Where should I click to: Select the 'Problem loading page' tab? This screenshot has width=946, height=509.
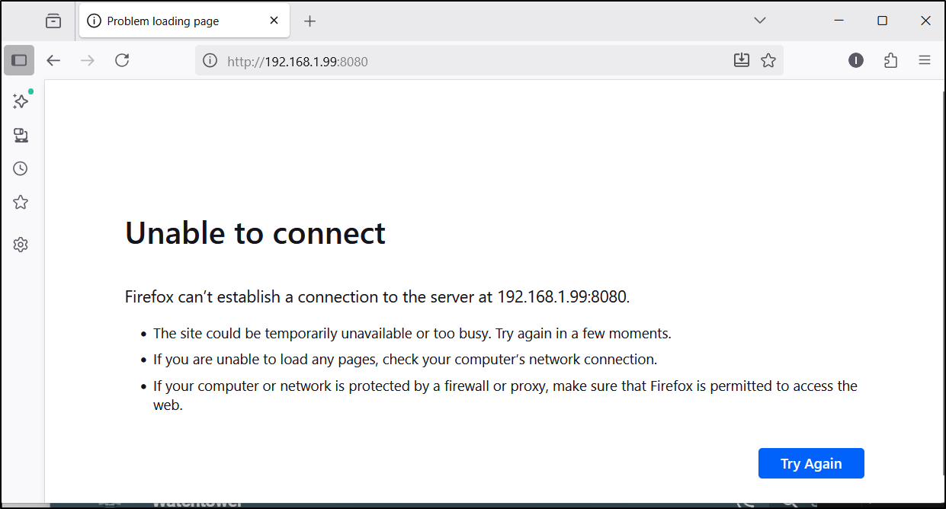pyautogui.click(x=168, y=21)
